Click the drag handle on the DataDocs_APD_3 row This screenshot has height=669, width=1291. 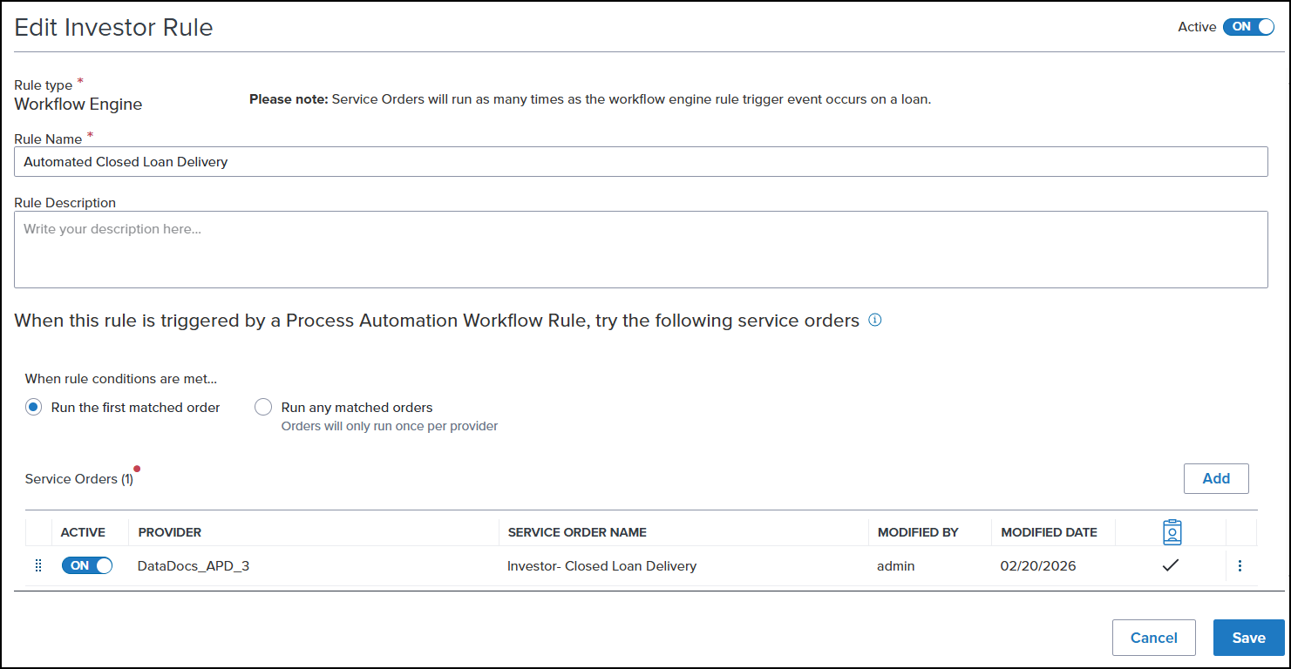tap(37, 566)
